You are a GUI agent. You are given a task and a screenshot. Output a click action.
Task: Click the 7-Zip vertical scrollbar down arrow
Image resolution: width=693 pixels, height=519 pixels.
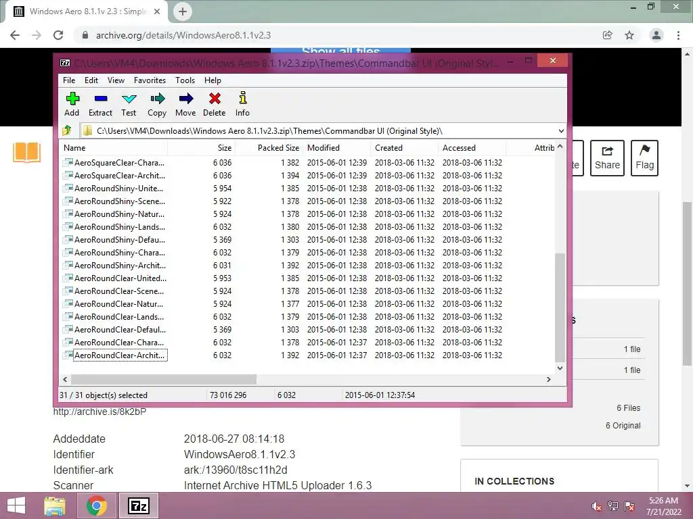click(560, 368)
